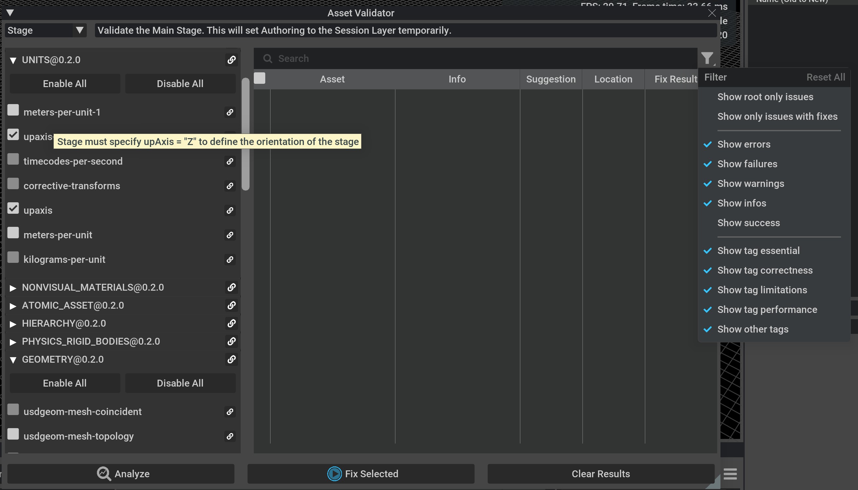This screenshot has width=858, height=490.
Task: Toggle the select-all checkbox in results header
Action: coord(259,78)
